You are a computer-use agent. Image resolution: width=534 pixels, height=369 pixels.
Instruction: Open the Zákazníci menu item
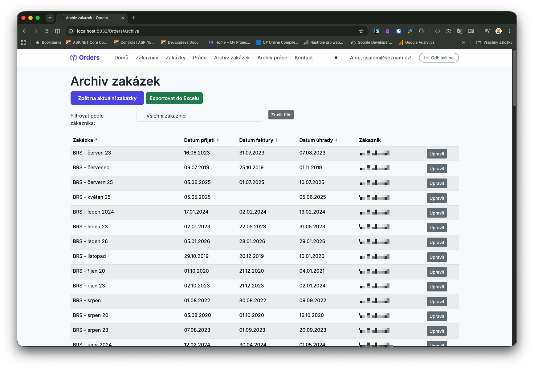[x=147, y=58]
